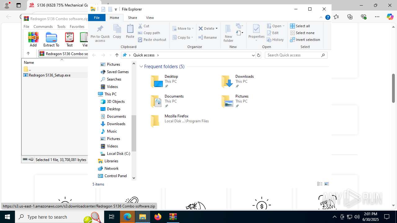Switch to the Home ribbon tab
This screenshot has width=397, height=223.
click(x=114, y=18)
